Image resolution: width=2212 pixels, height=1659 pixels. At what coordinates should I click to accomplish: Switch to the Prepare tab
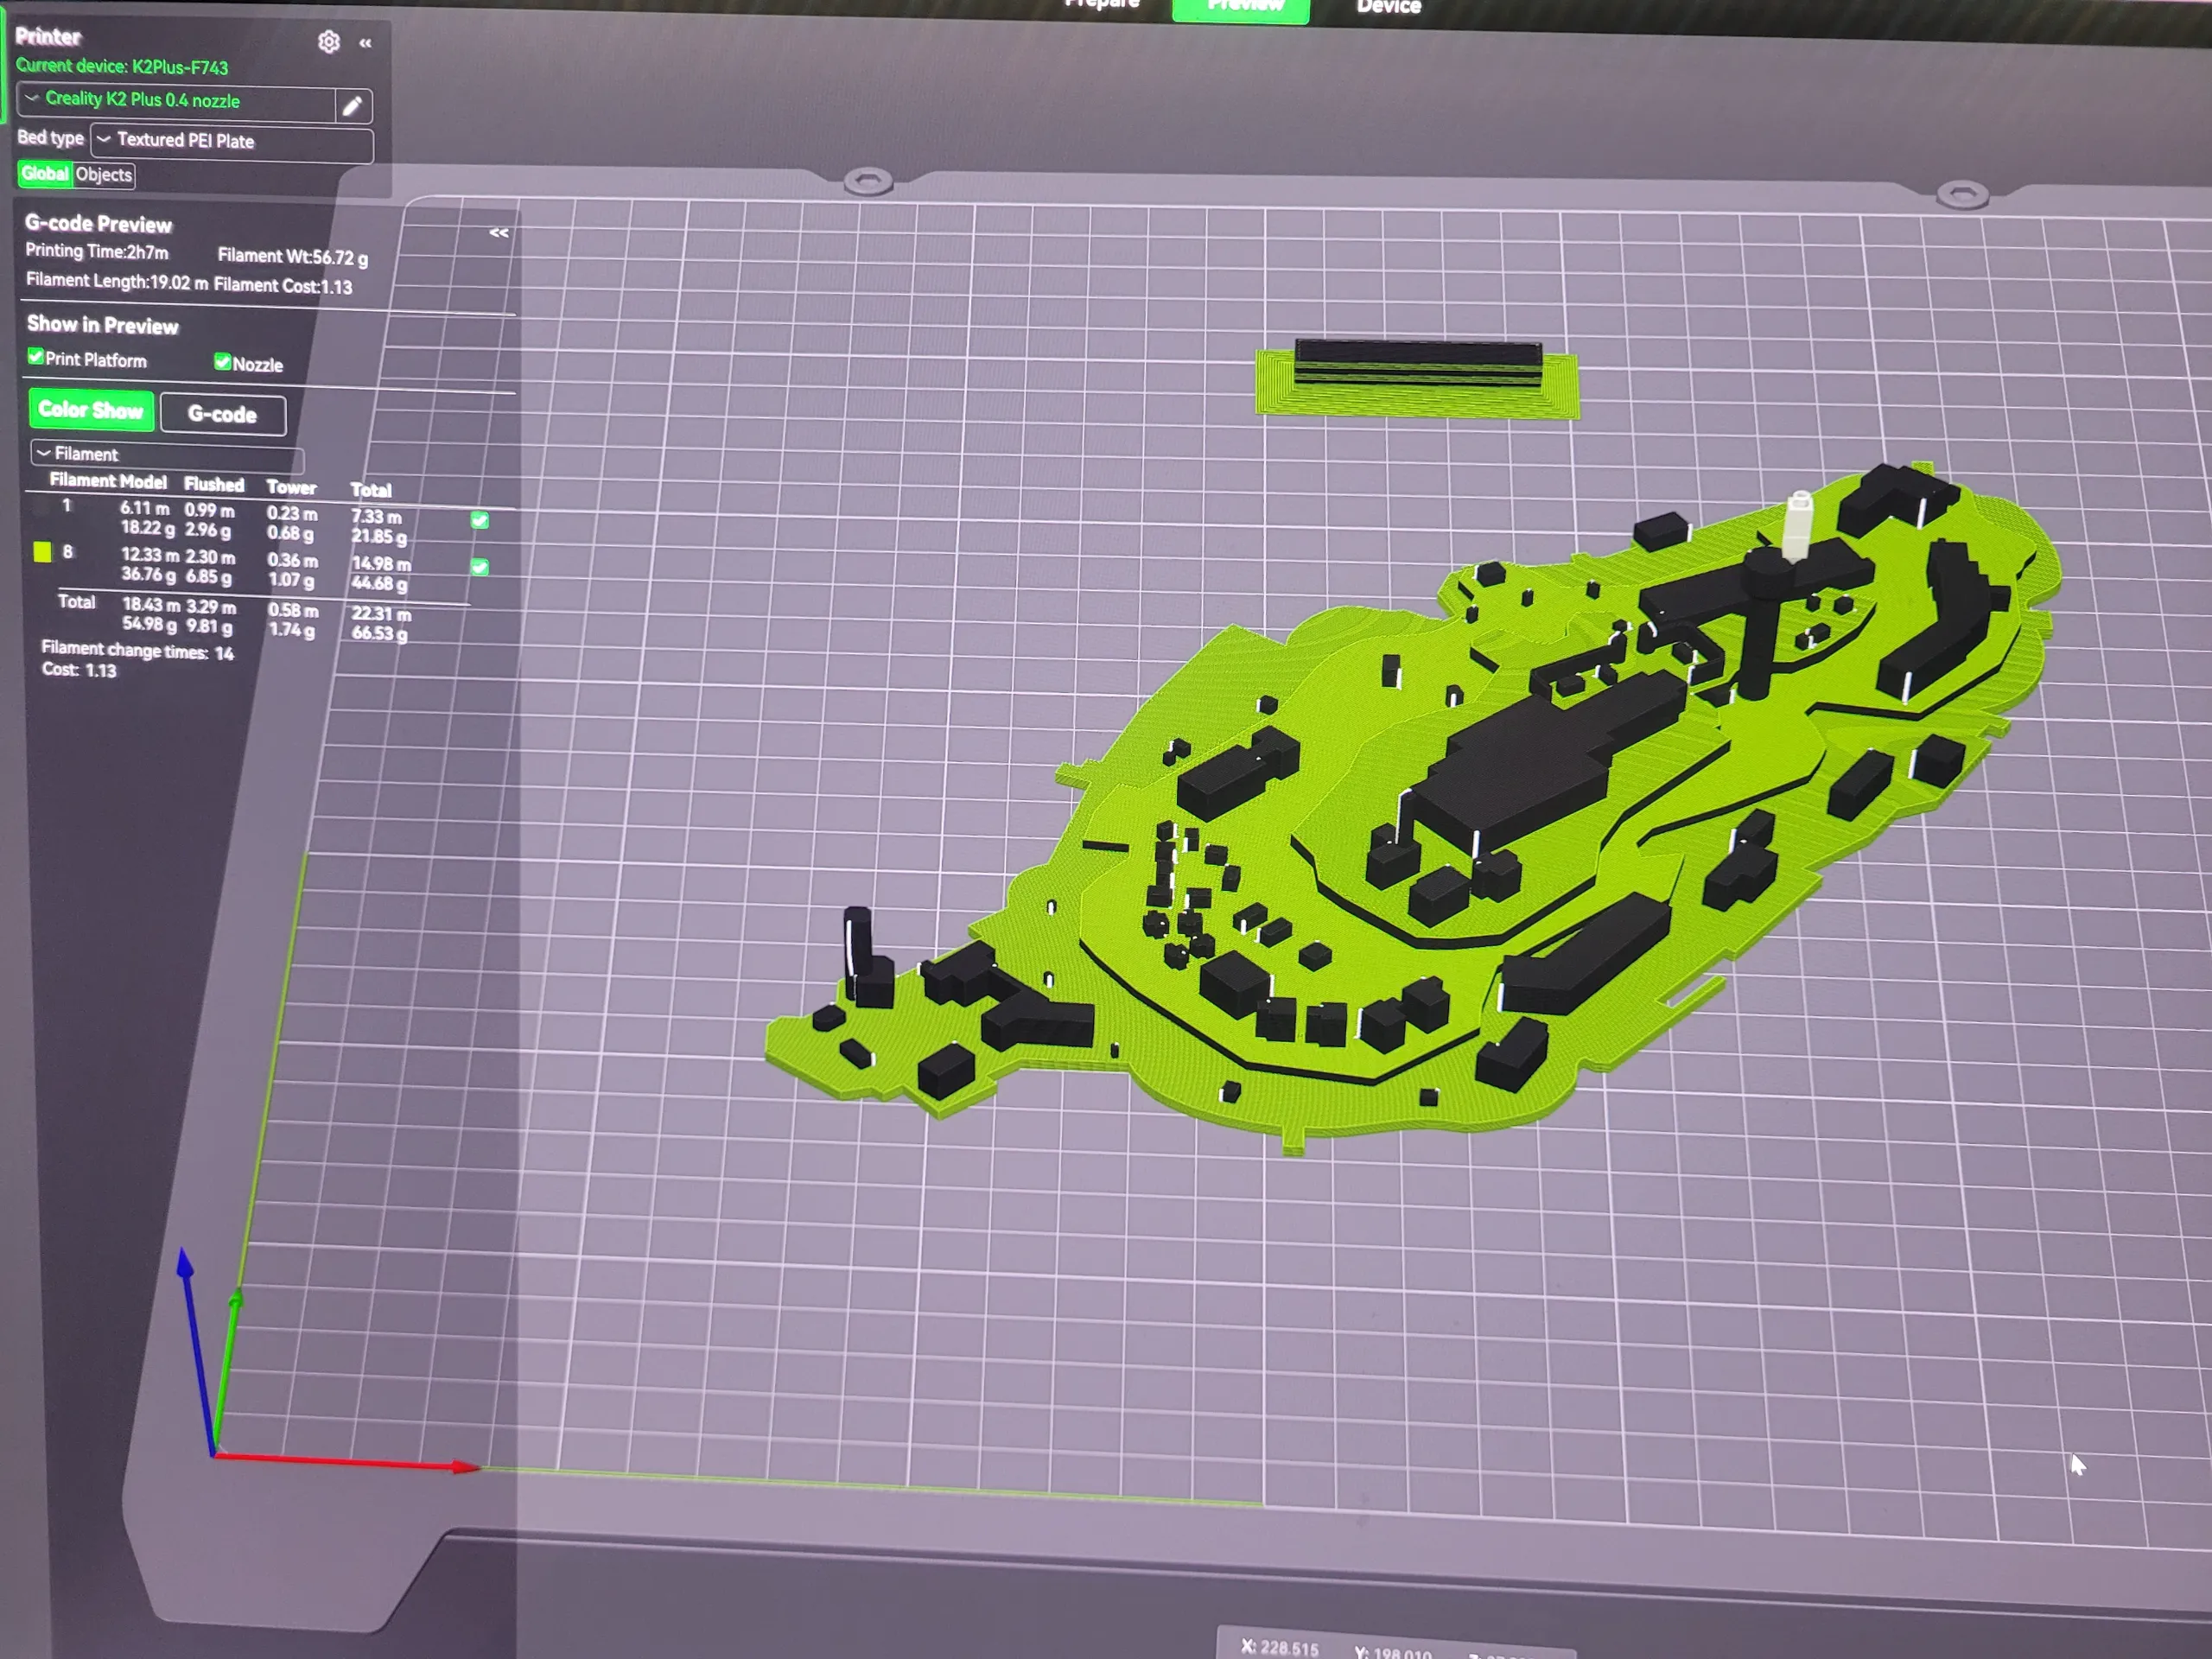(1101, 5)
